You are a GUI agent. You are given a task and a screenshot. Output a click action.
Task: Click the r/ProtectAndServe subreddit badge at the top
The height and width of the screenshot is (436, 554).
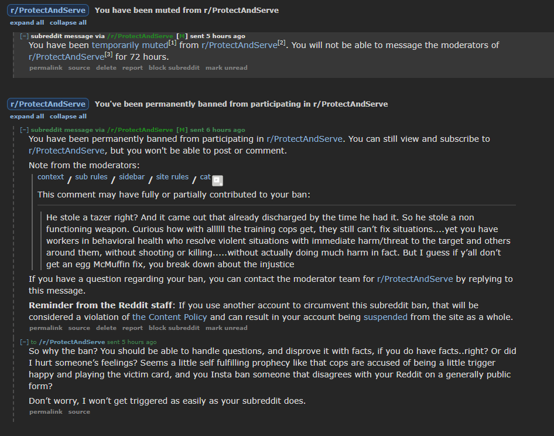(47, 10)
